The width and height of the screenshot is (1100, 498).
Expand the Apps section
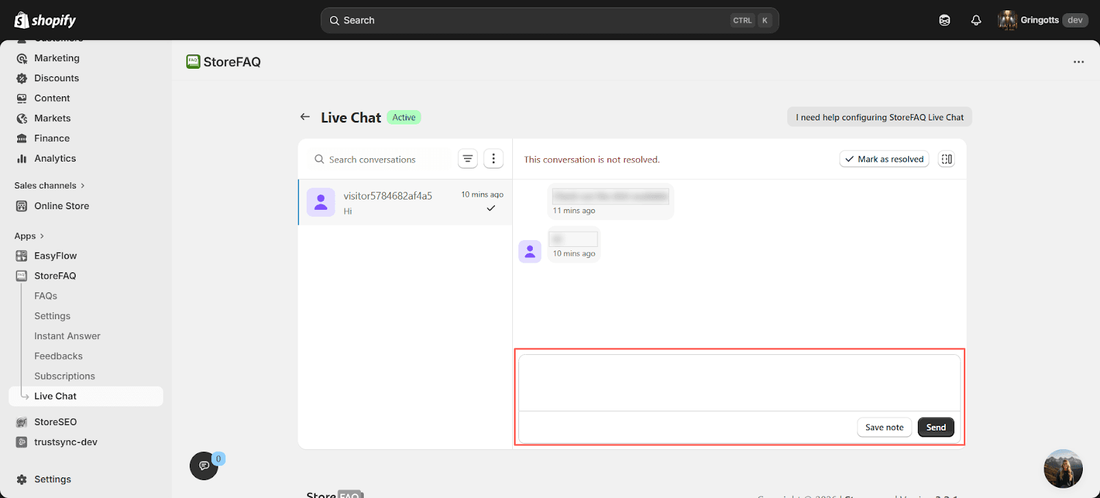[x=30, y=236]
